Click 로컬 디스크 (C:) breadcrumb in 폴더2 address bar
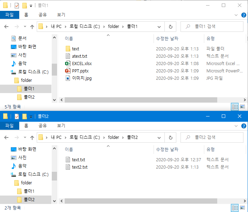The width and height of the screenshot is (248, 212). [85, 137]
